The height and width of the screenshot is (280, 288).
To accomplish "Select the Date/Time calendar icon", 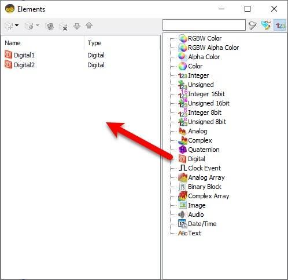I will click(x=183, y=224).
